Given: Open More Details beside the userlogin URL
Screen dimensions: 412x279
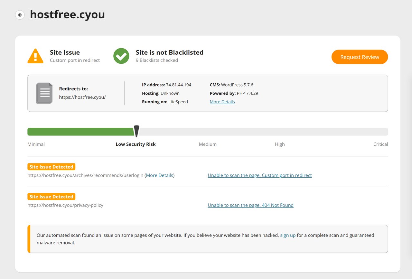Looking at the screenshot, I should tap(160, 175).
